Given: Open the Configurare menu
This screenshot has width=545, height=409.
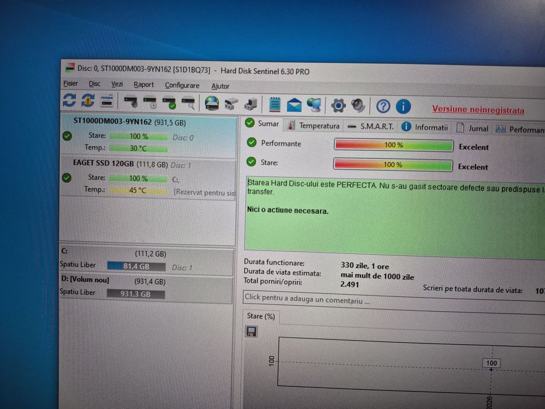Looking at the screenshot, I should pyautogui.click(x=182, y=85).
